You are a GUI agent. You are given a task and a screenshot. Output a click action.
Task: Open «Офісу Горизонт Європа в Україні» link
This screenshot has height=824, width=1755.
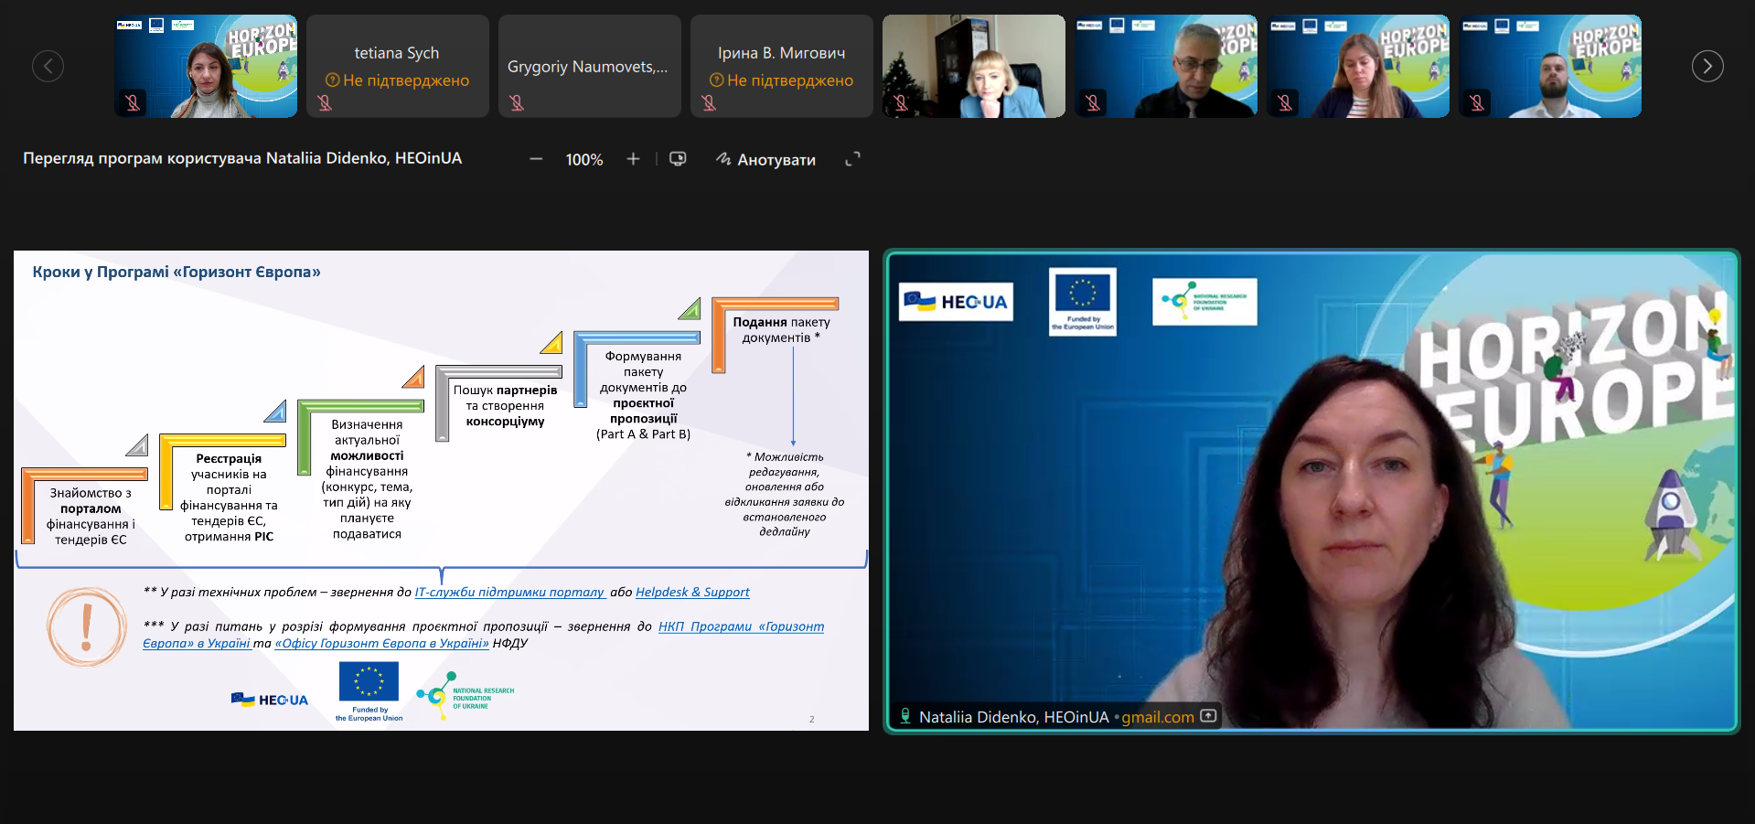[x=381, y=643]
